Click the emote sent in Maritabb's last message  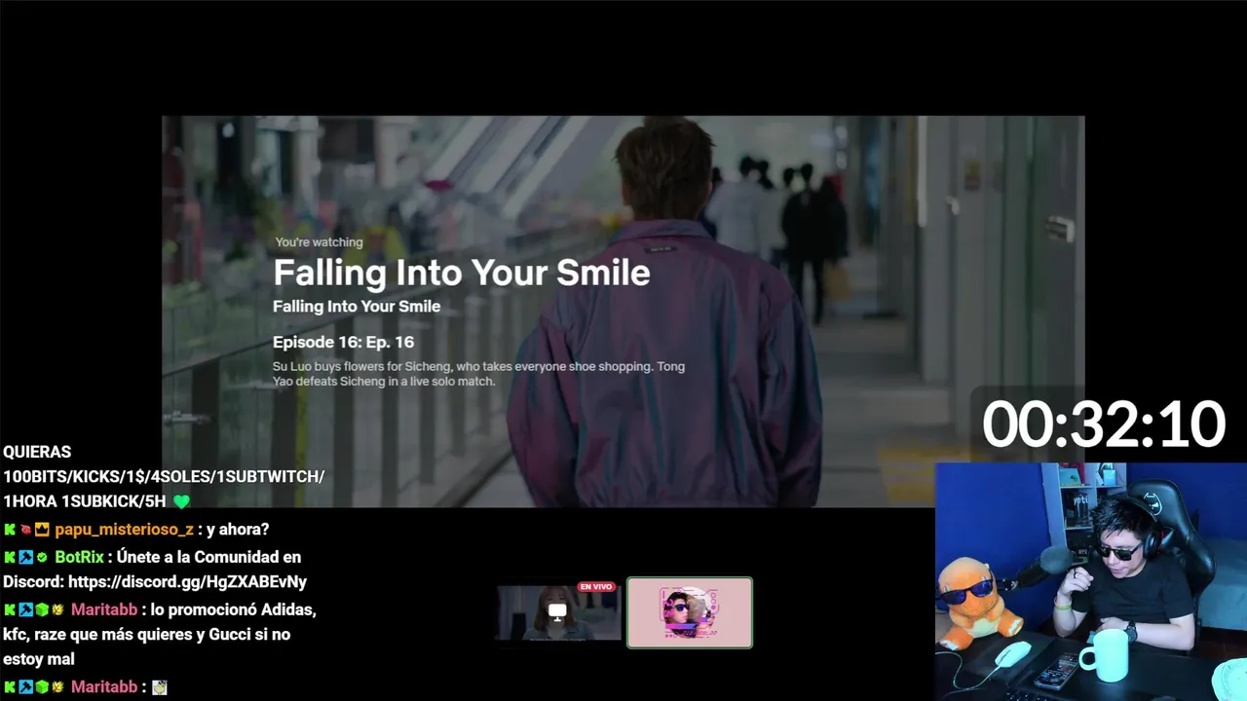click(160, 687)
